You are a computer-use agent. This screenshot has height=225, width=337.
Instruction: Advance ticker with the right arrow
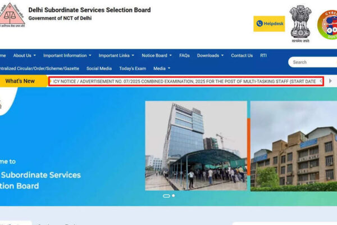pyautogui.click(x=330, y=81)
